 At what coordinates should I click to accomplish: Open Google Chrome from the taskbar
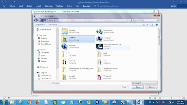click(x=29, y=102)
